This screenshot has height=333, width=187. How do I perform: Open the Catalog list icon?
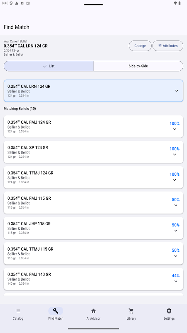point(18,311)
